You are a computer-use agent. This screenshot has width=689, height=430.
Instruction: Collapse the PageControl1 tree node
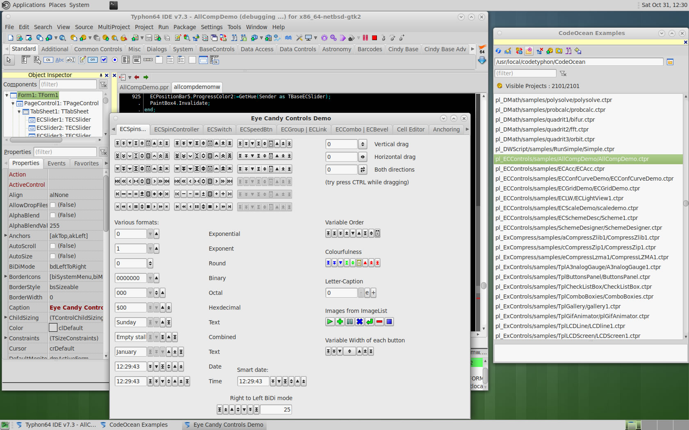pos(13,103)
